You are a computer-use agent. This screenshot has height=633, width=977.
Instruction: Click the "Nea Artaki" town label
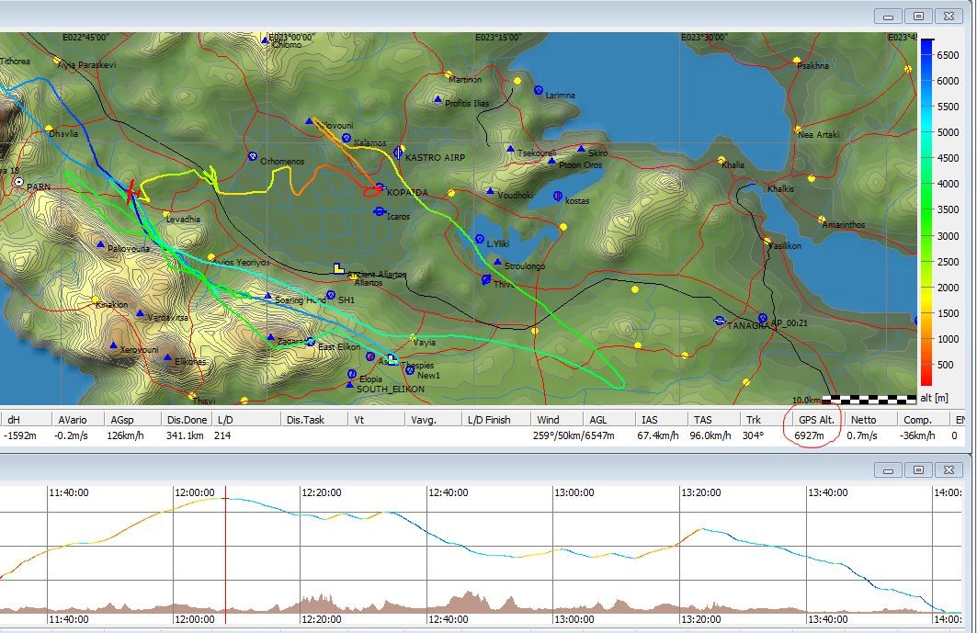pos(819,134)
